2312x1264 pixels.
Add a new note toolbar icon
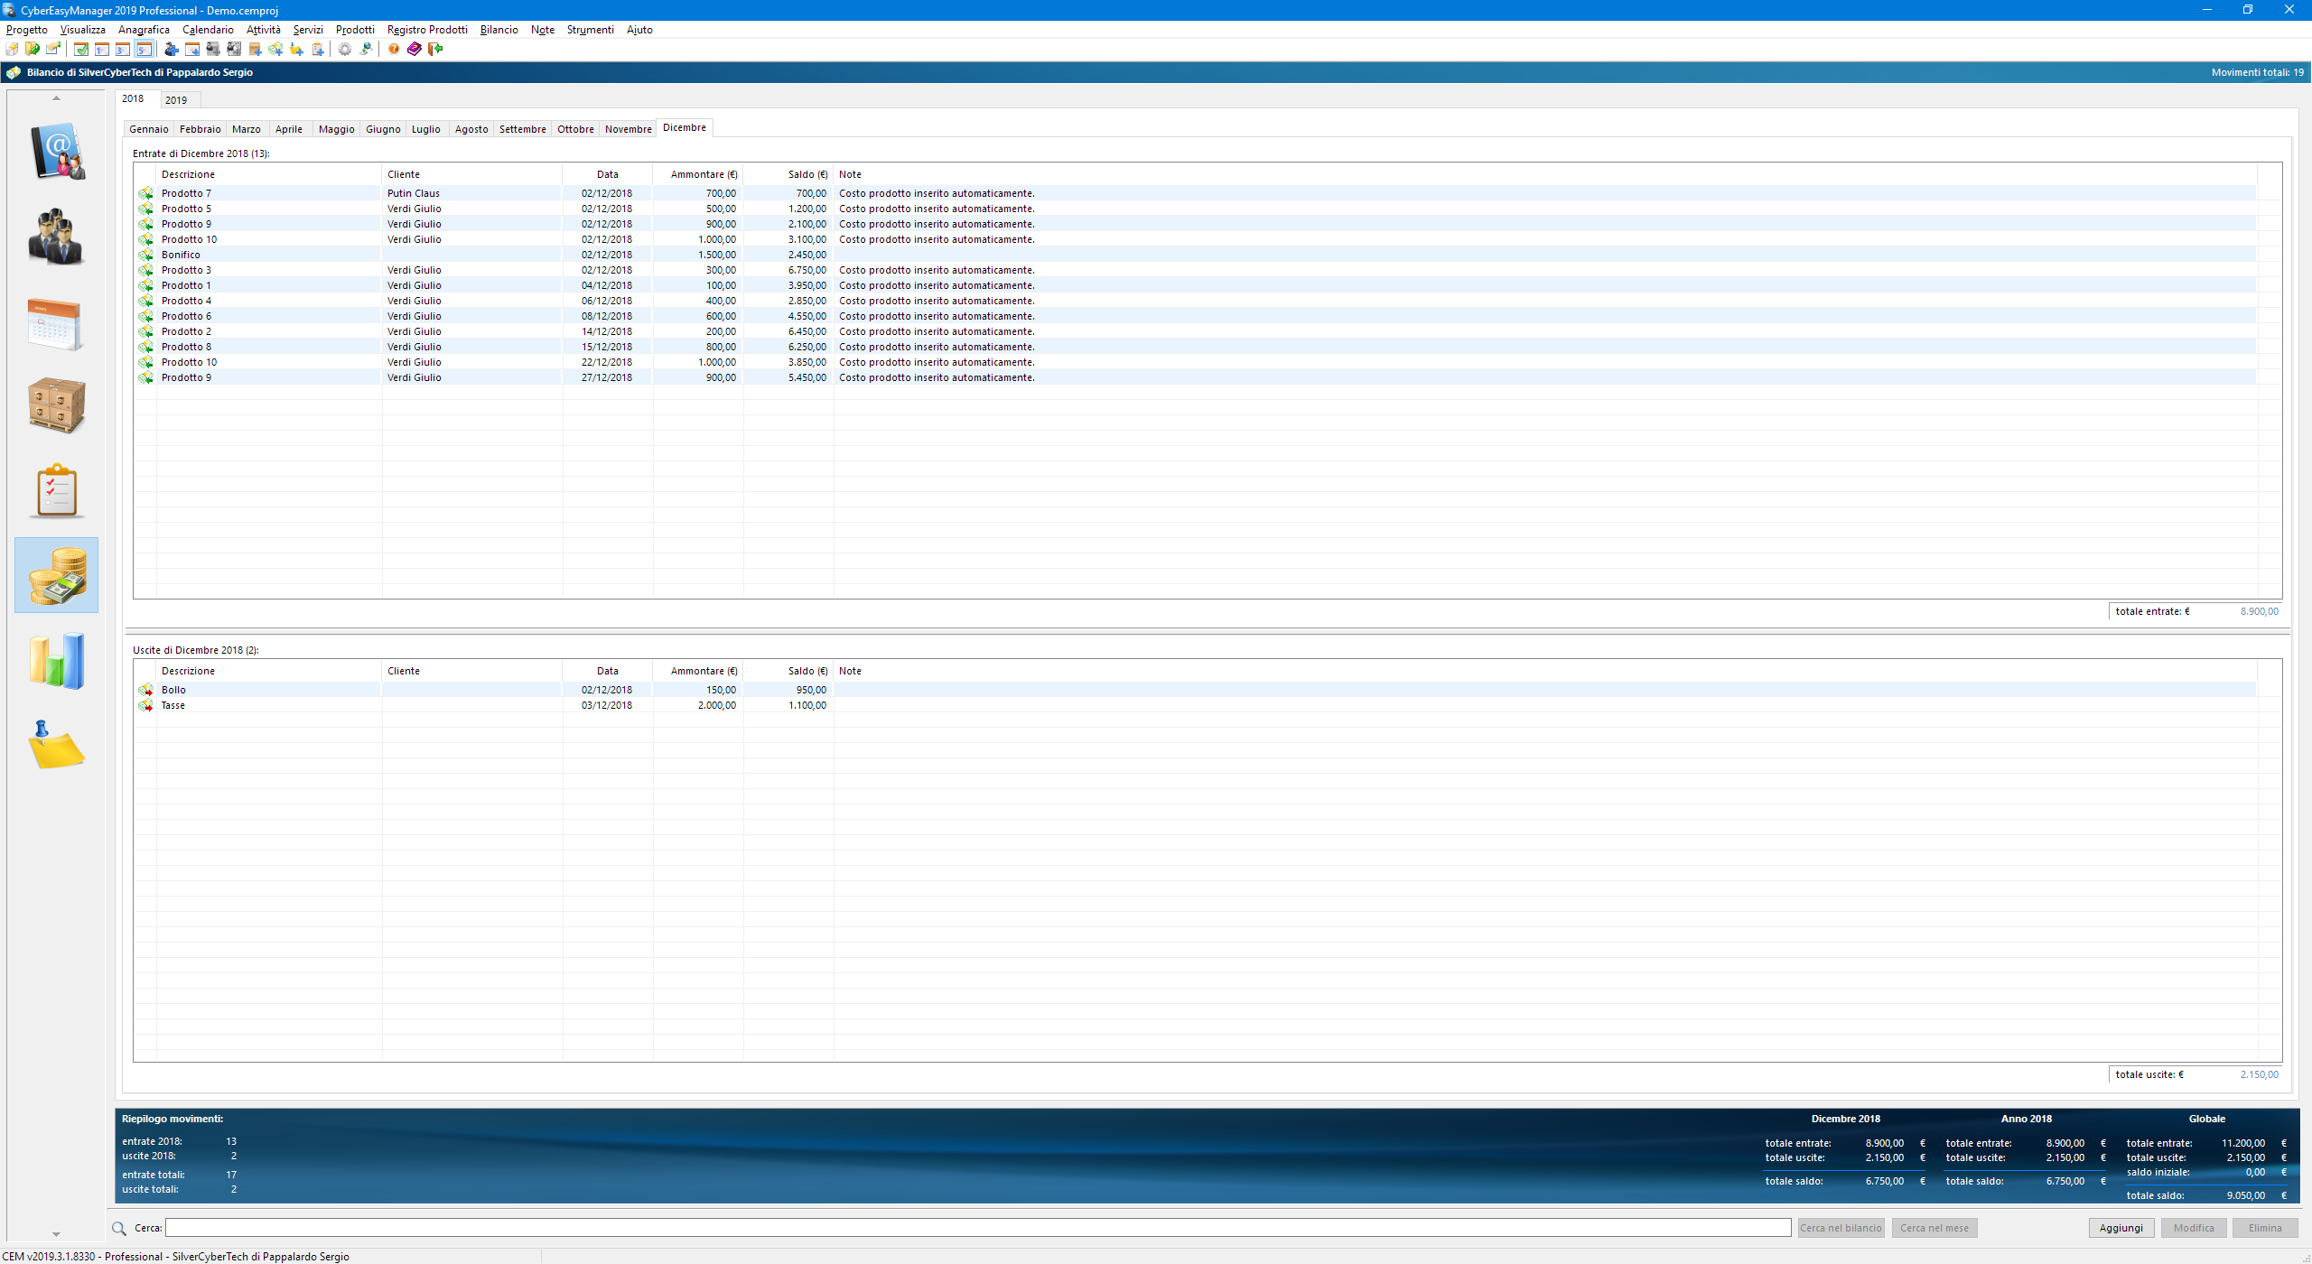(296, 49)
